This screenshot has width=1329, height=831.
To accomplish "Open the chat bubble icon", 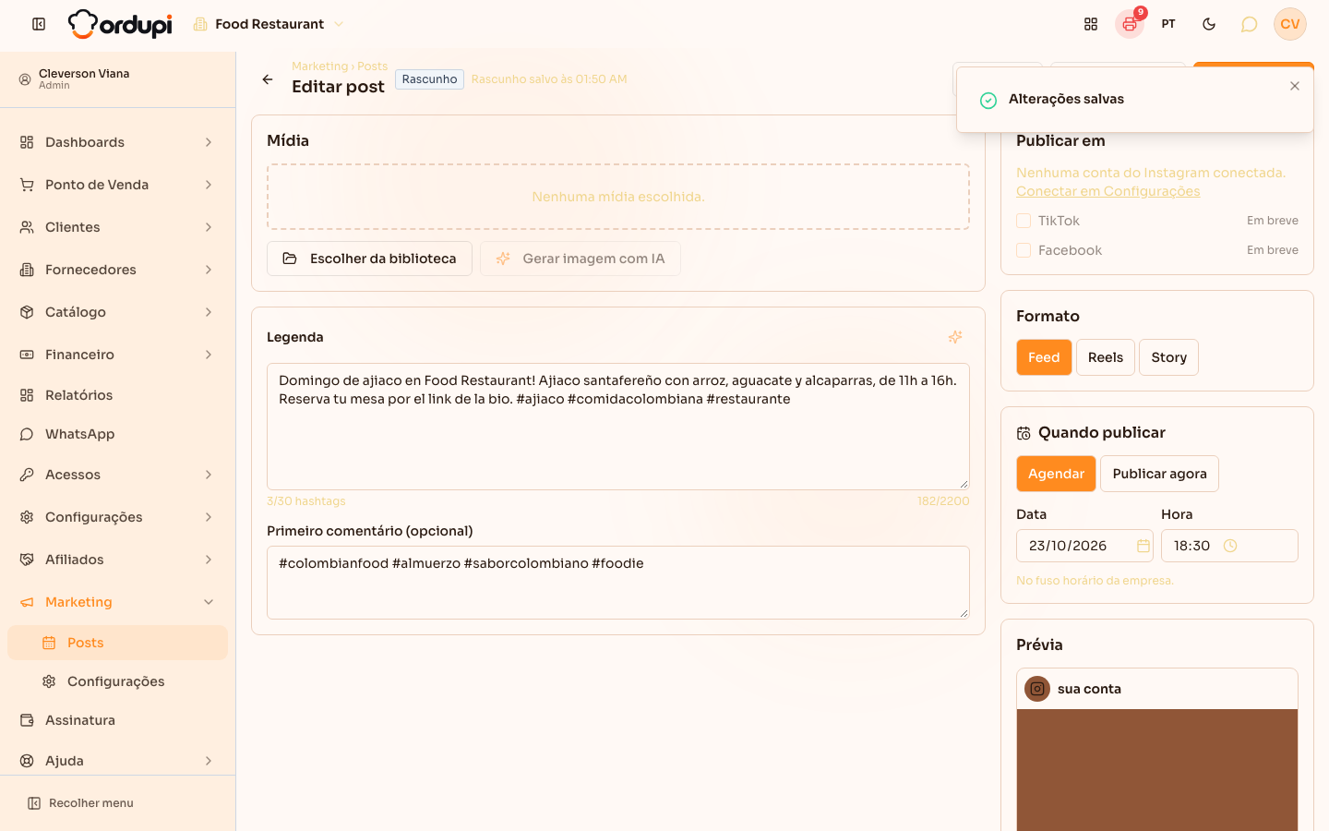I will tap(1249, 24).
